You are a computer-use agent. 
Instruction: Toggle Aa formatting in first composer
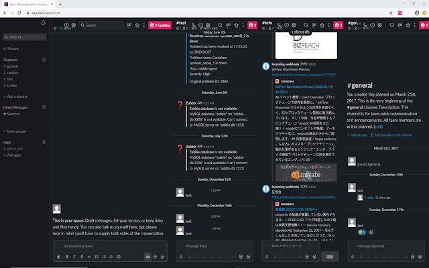[x=147, y=257]
